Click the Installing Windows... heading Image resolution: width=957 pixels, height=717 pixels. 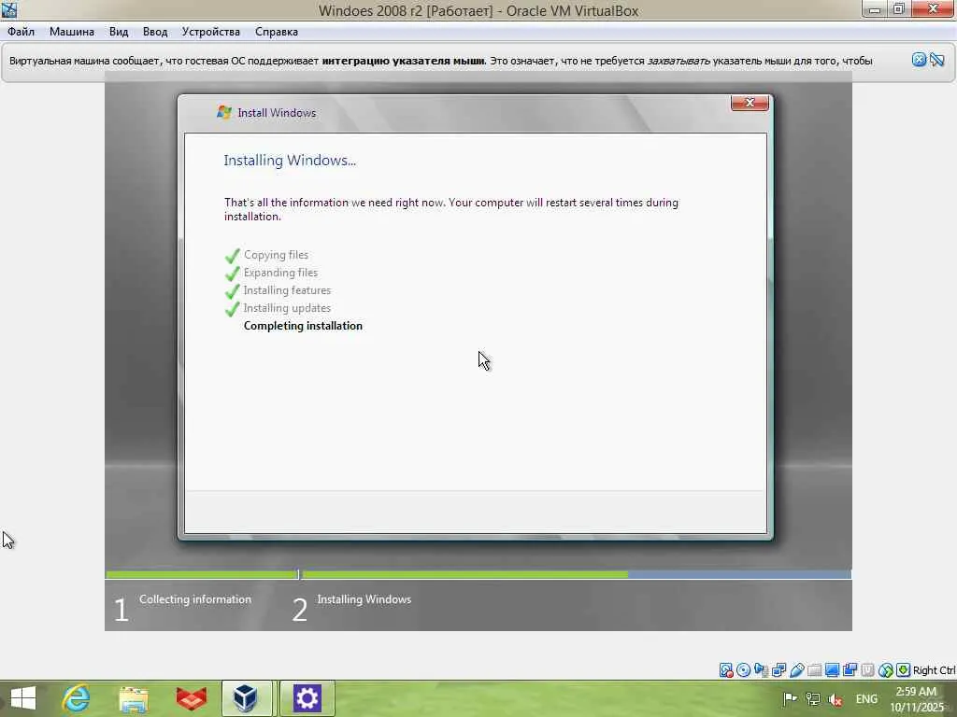290,161
